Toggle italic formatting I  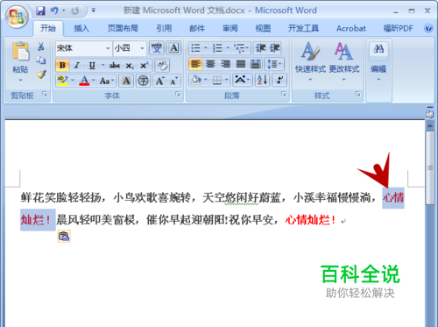[x=77, y=65]
